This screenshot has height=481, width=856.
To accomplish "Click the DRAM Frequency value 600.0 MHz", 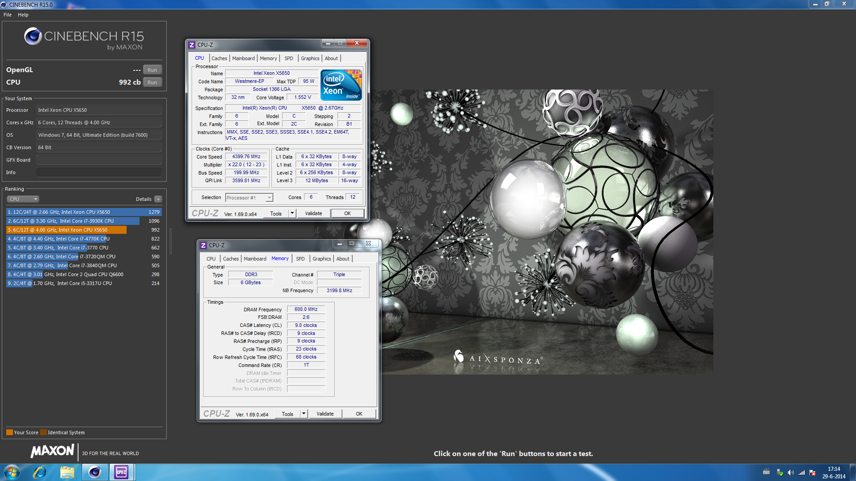I will click(x=306, y=309).
